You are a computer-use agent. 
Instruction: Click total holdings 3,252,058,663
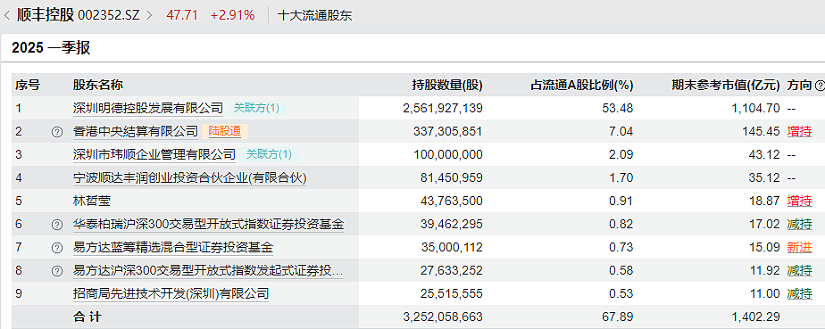point(443,317)
